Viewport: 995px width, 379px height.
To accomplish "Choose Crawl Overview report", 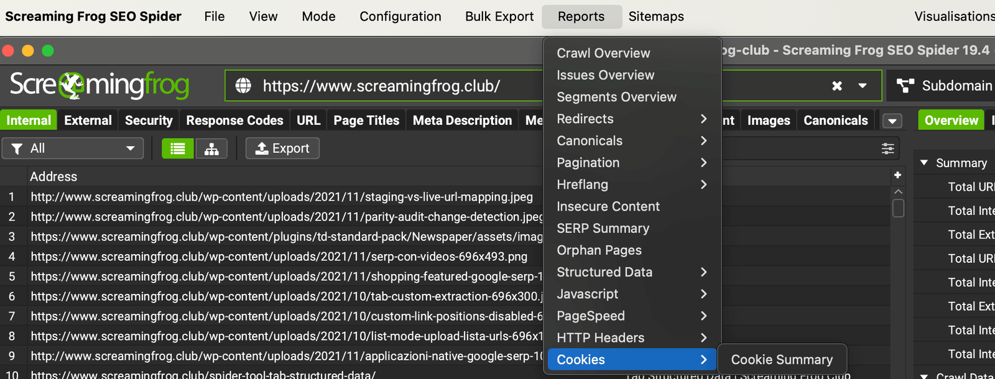I will (x=632, y=53).
